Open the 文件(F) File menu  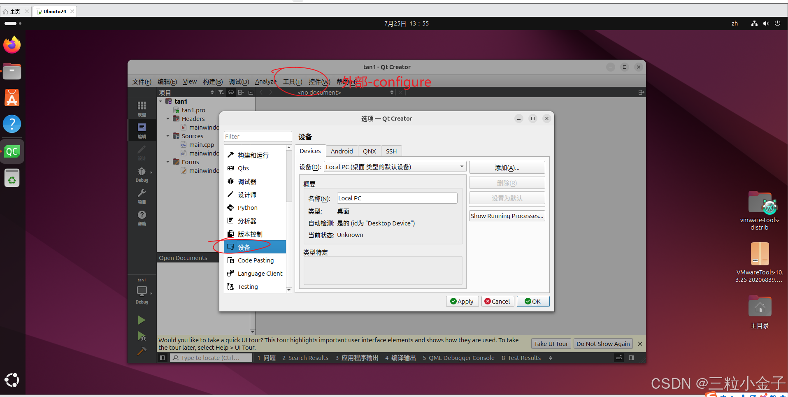[142, 81]
